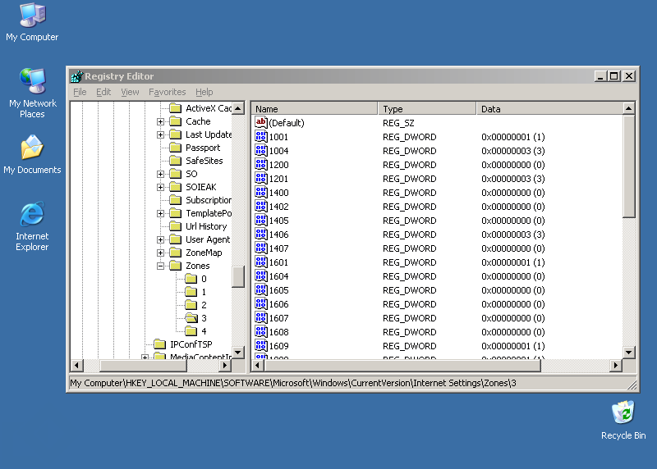Click the Type column header
Image resolution: width=657 pixels, height=469 pixels.
pyautogui.click(x=427, y=109)
